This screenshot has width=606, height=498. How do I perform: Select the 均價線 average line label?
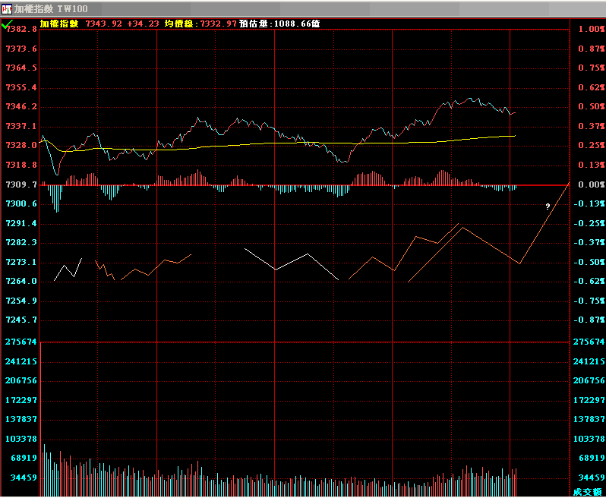point(181,24)
